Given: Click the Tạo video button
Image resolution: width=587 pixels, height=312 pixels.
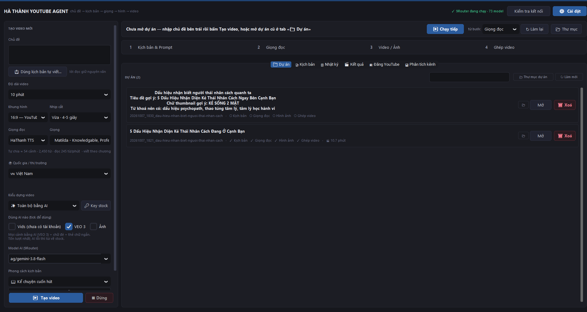Looking at the screenshot, I should pyautogui.click(x=46, y=298).
